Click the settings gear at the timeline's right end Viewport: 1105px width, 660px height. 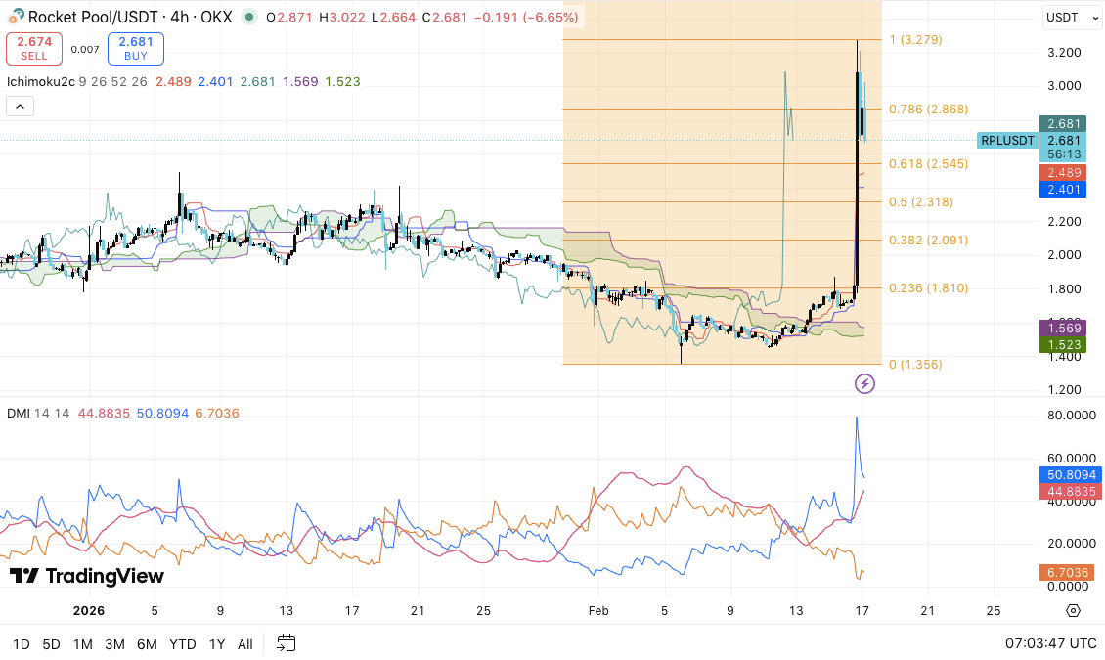[x=1072, y=610]
